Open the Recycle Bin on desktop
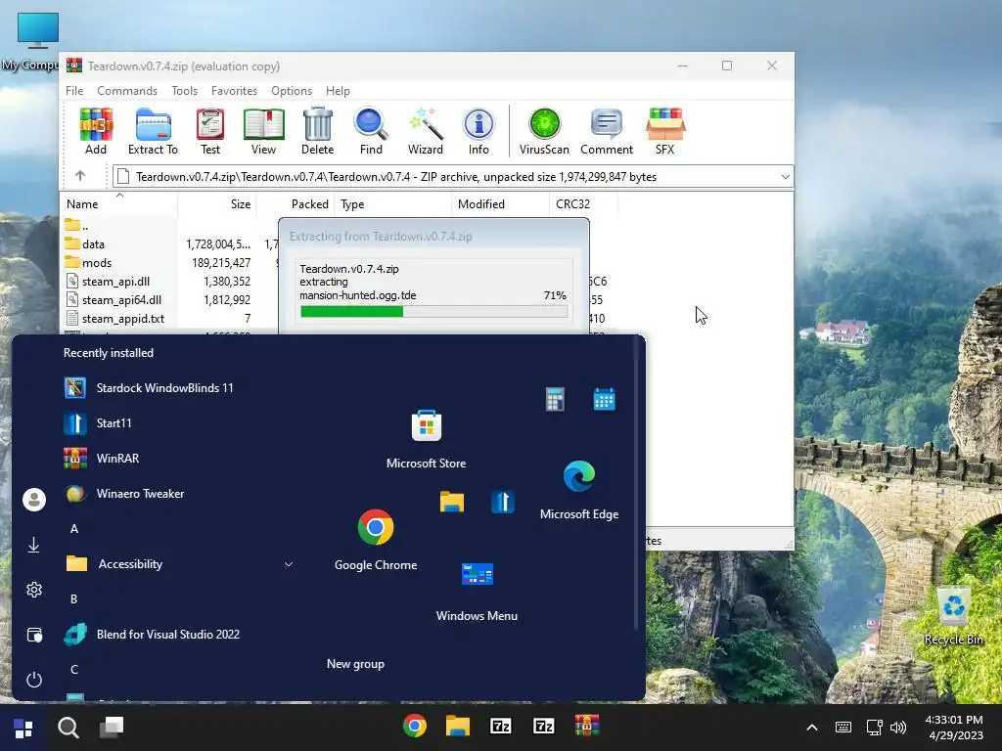 [x=953, y=616]
